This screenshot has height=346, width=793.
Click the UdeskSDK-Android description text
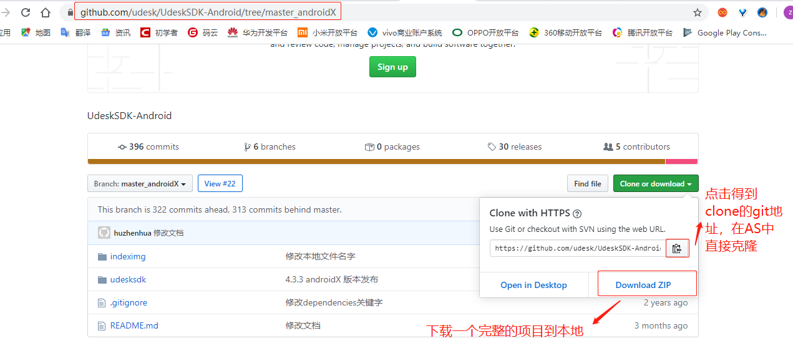[x=129, y=116]
